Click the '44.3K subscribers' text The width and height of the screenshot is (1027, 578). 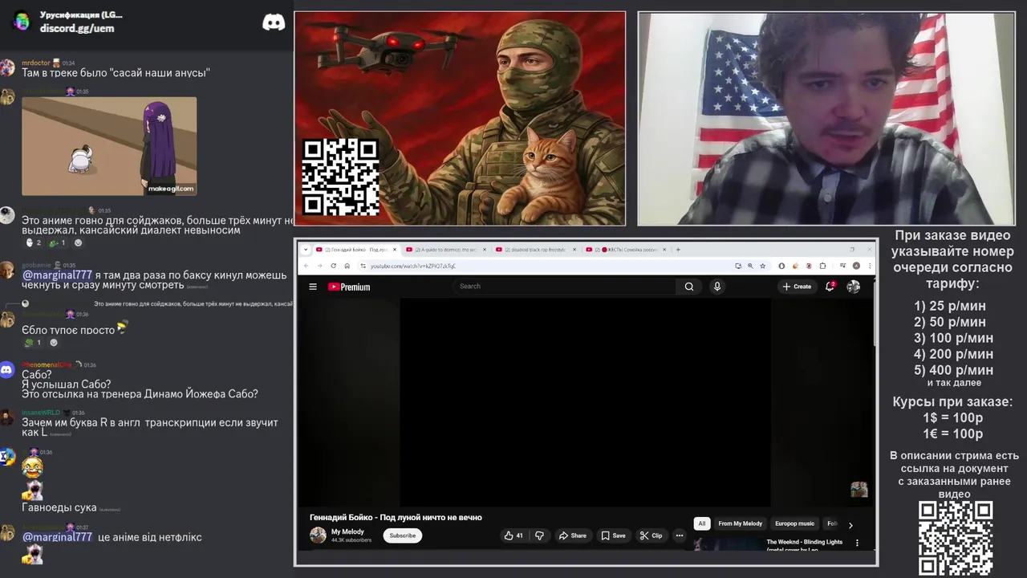click(x=351, y=540)
